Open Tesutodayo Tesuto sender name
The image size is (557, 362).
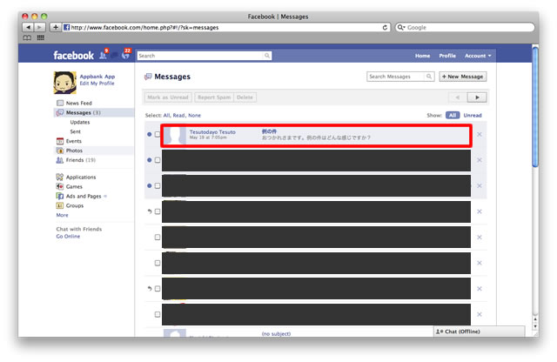pyautogui.click(x=212, y=131)
